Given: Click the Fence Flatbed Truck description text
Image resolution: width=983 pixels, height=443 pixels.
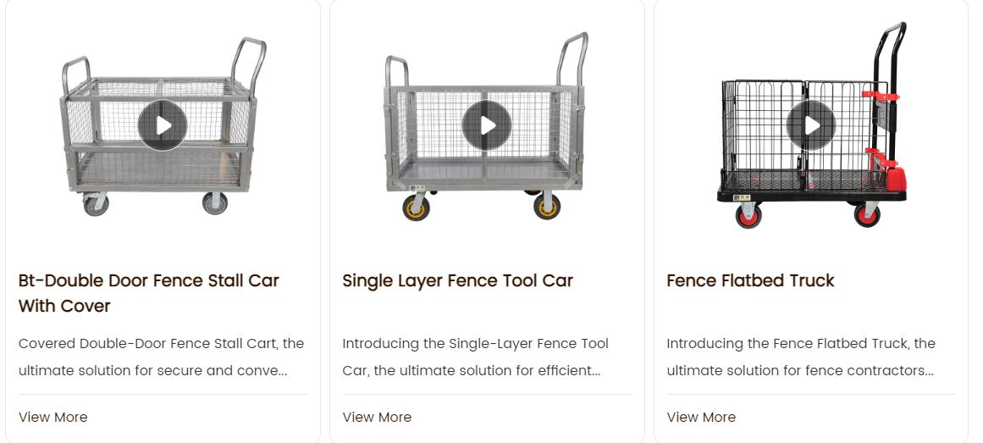Looking at the screenshot, I should point(800,357).
